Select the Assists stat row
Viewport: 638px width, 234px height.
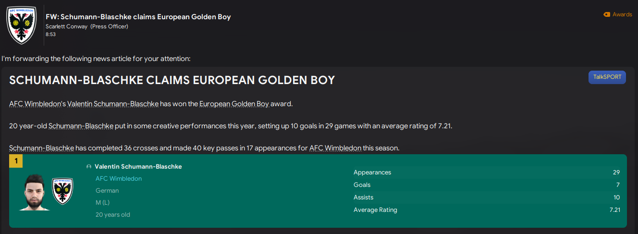pos(486,197)
